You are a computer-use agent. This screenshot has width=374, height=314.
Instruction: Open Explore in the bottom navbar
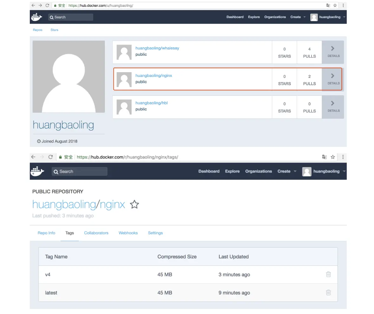coord(232,171)
